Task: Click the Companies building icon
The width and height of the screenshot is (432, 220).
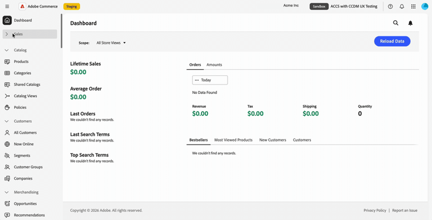Action: (7, 179)
